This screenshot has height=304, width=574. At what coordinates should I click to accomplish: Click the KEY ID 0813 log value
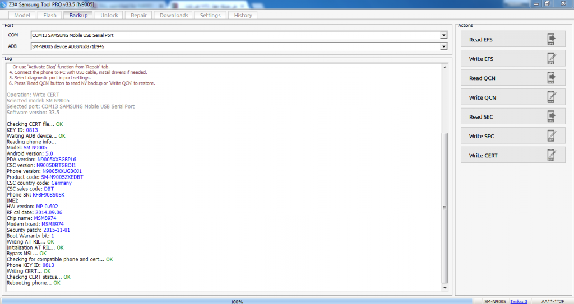(x=32, y=130)
